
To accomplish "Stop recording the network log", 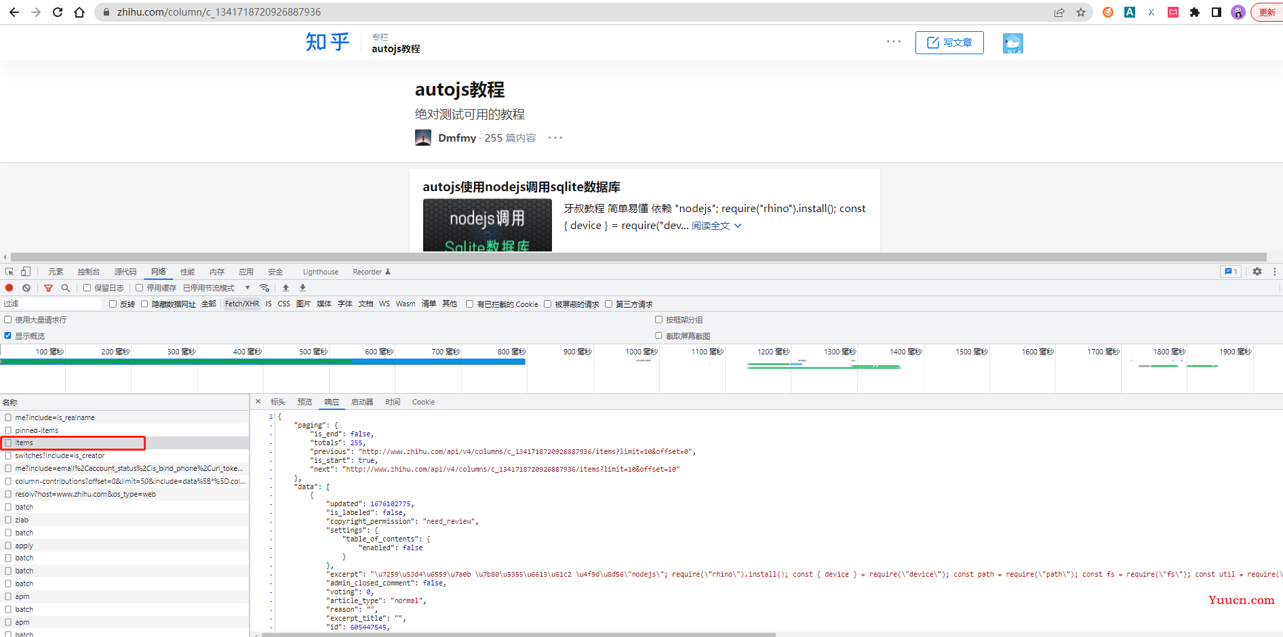I will coord(9,288).
